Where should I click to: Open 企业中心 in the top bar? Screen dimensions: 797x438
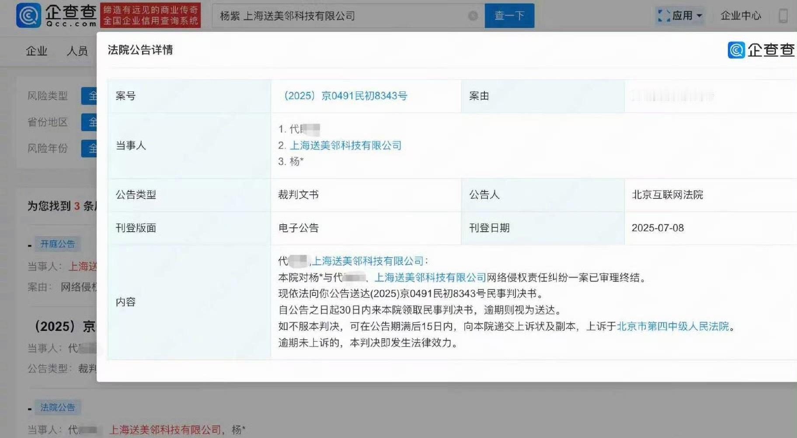(741, 16)
